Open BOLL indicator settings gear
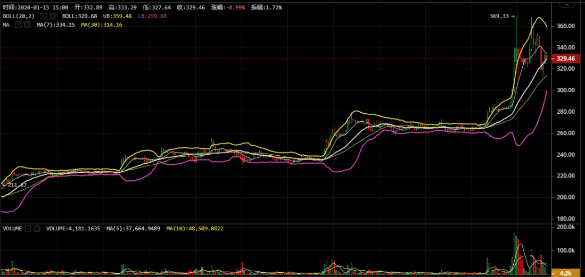 pyautogui.click(x=44, y=16)
